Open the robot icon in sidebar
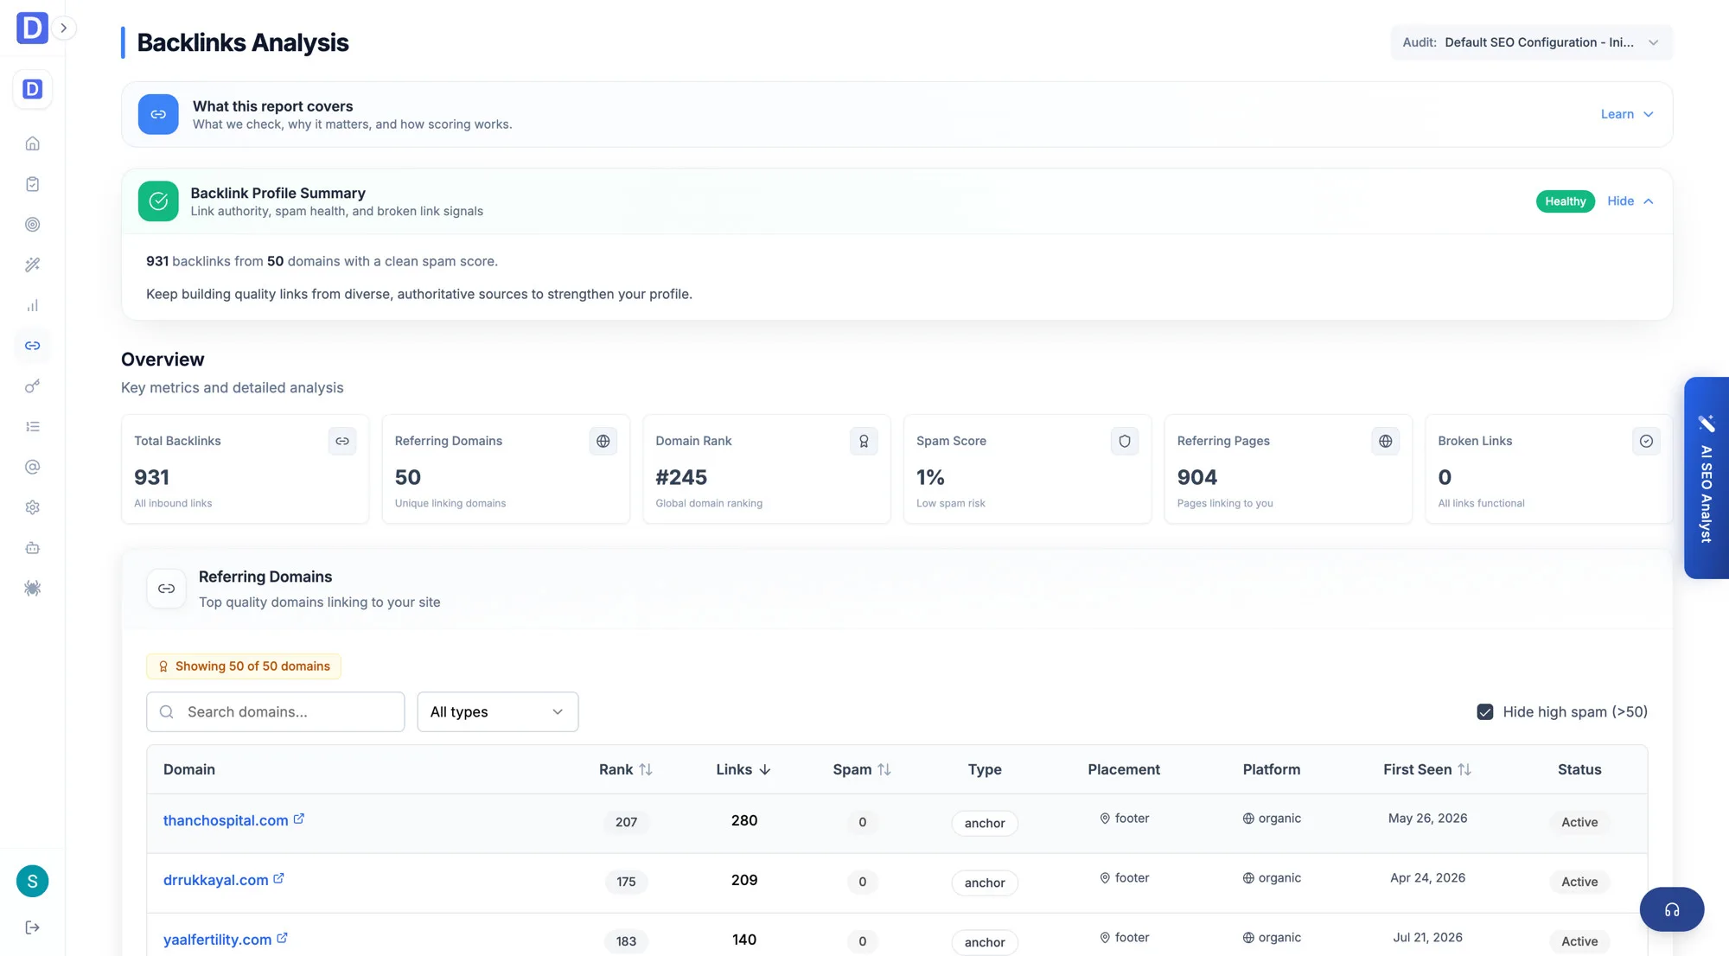This screenshot has width=1729, height=956. 32,548
